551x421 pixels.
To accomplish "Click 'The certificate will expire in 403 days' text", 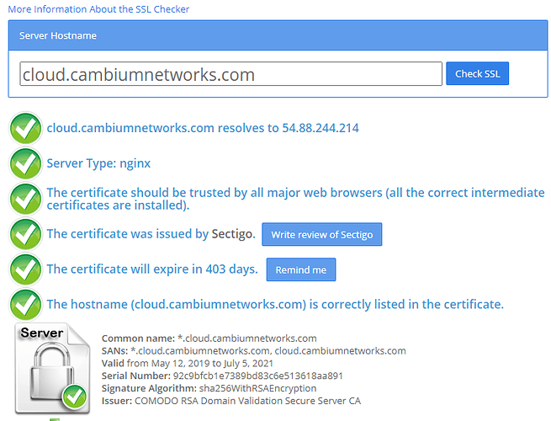I will point(152,269).
